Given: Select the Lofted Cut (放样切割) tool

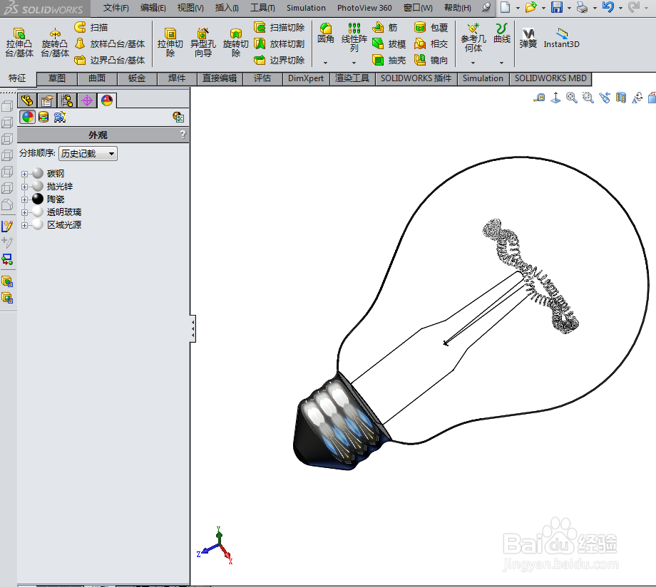Looking at the screenshot, I should (x=279, y=44).
